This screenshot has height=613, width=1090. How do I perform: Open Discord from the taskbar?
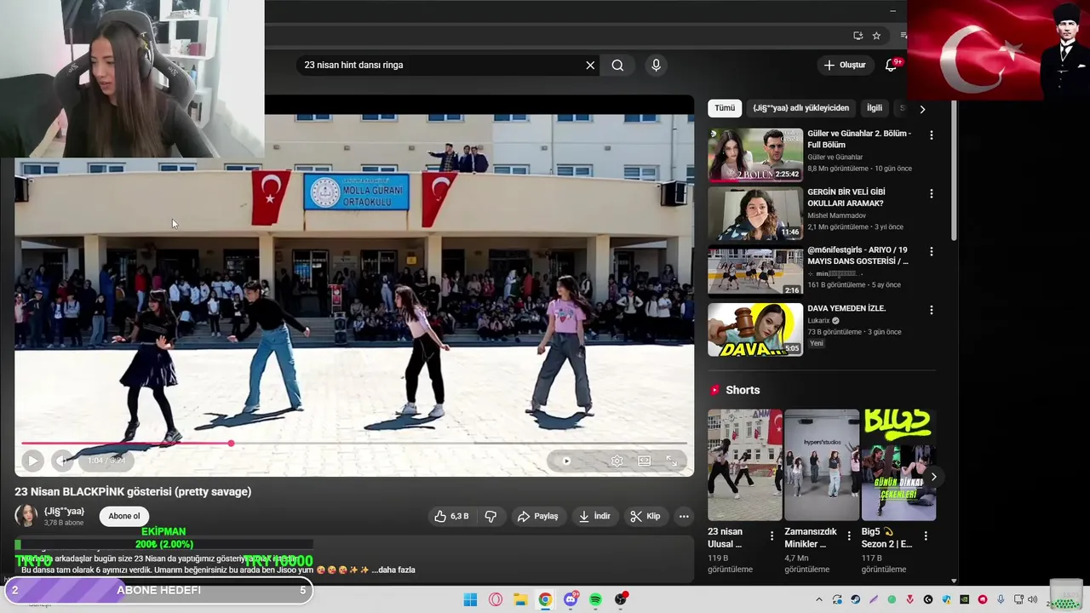(571, 599)
